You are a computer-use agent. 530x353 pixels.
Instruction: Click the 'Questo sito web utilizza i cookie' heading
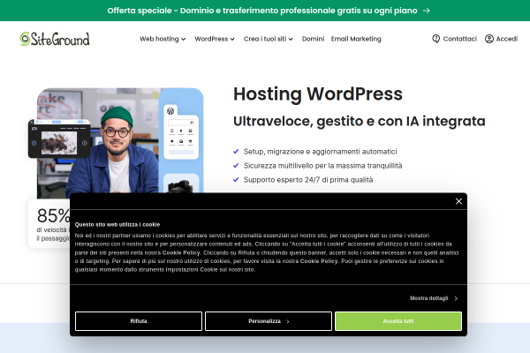(x=117, y=225)
